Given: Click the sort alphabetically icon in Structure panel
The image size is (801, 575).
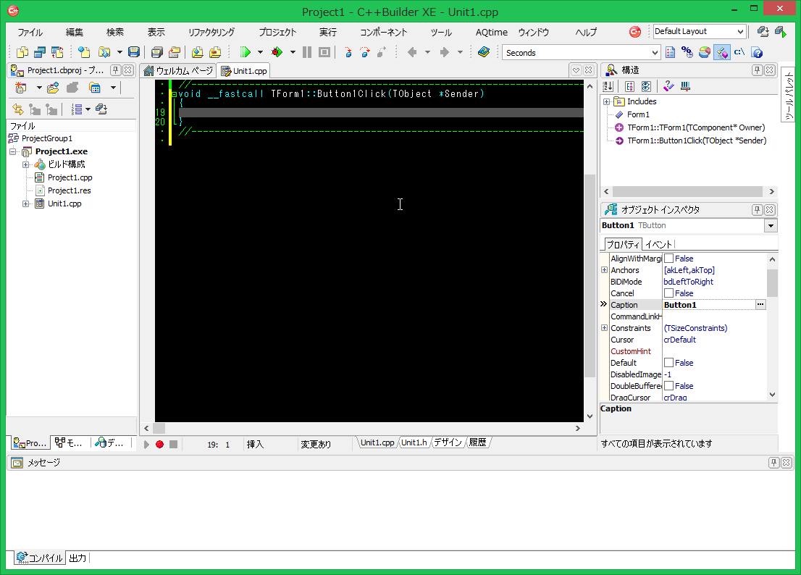Looking at the screenshot, I should point(608,86).
